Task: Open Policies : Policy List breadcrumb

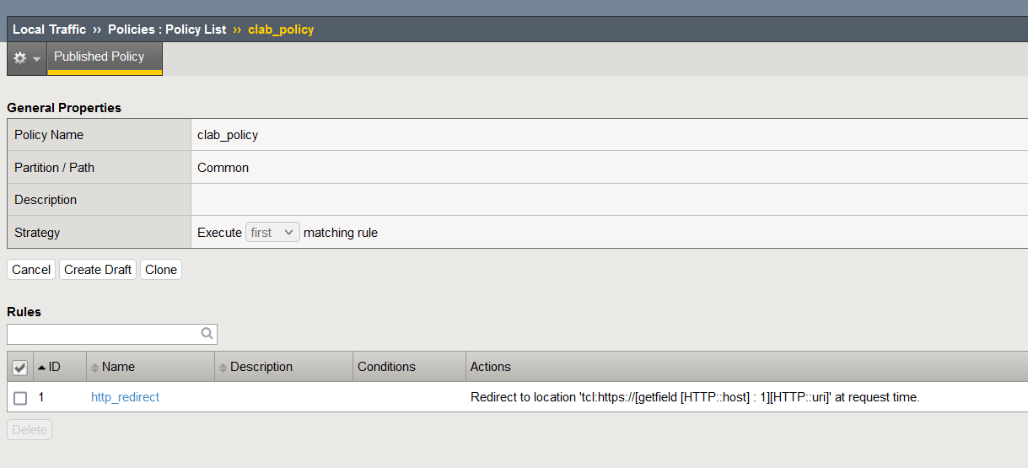Action: [167, 30]
